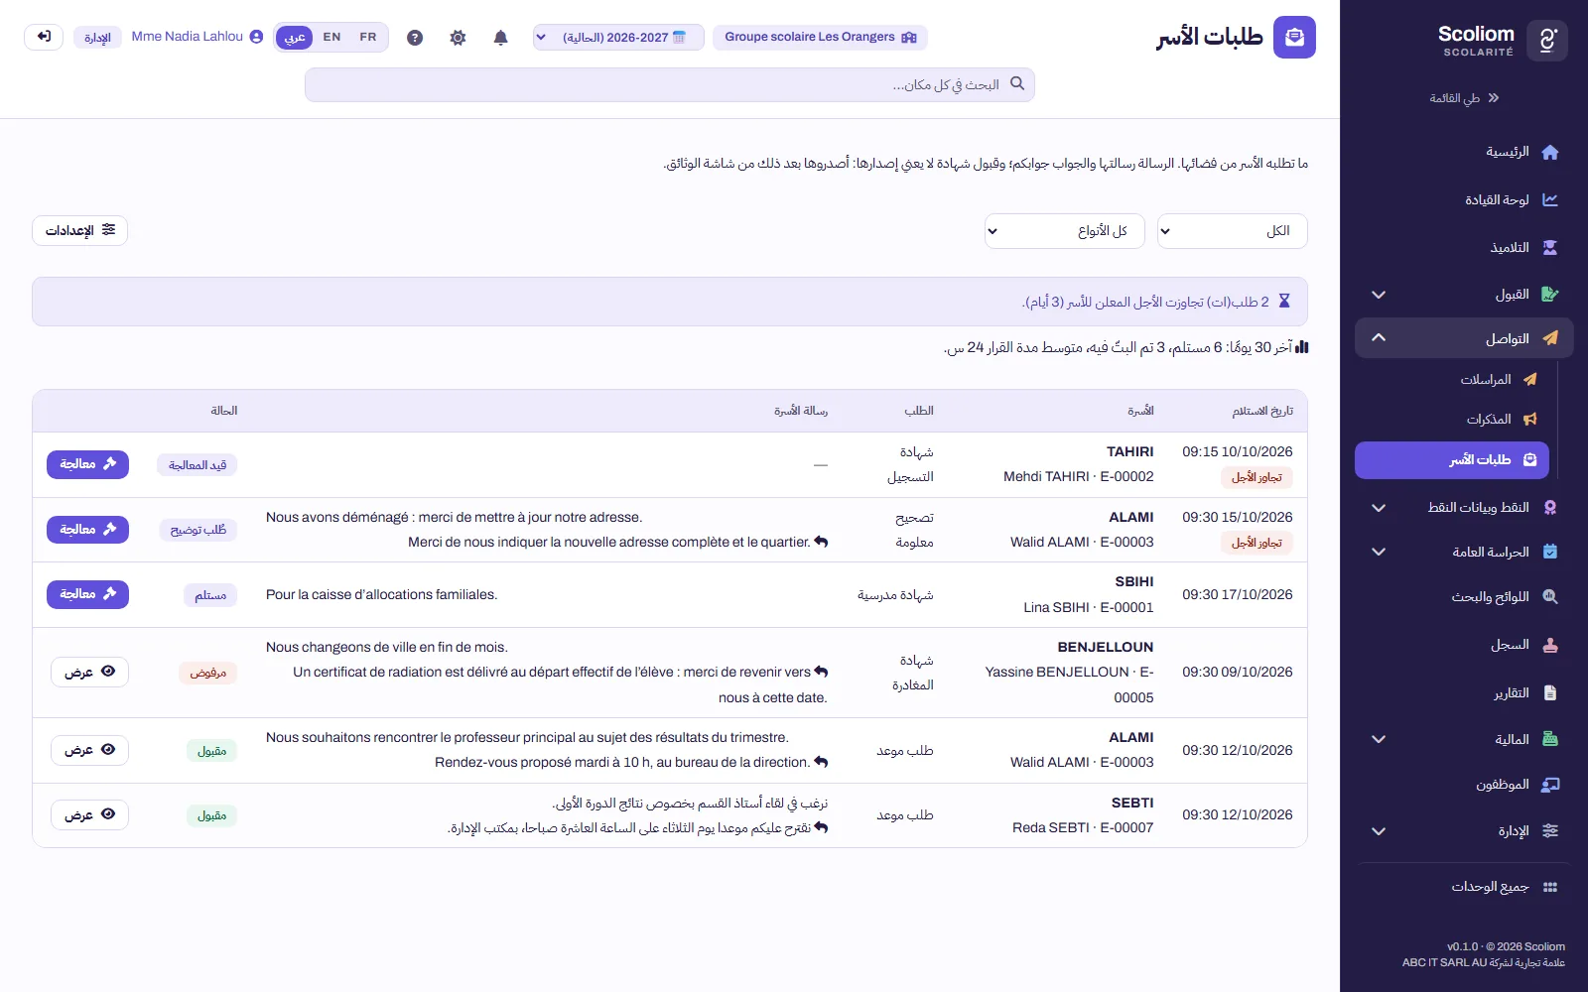Expand the الحراسة العامة group

(1464, 552)
